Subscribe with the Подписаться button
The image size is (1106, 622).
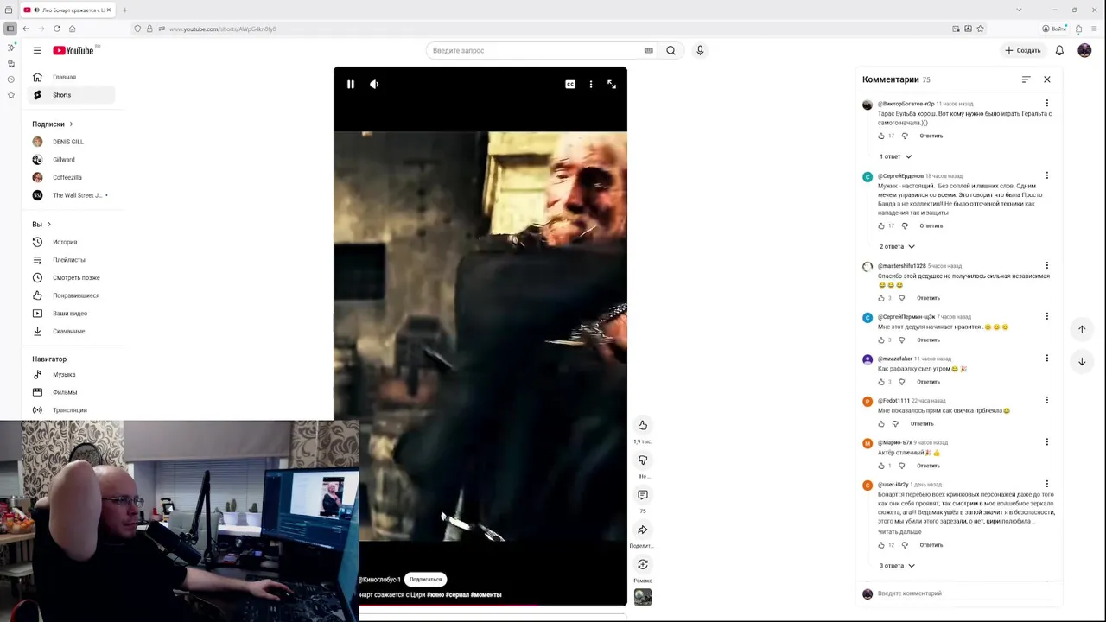425,580
